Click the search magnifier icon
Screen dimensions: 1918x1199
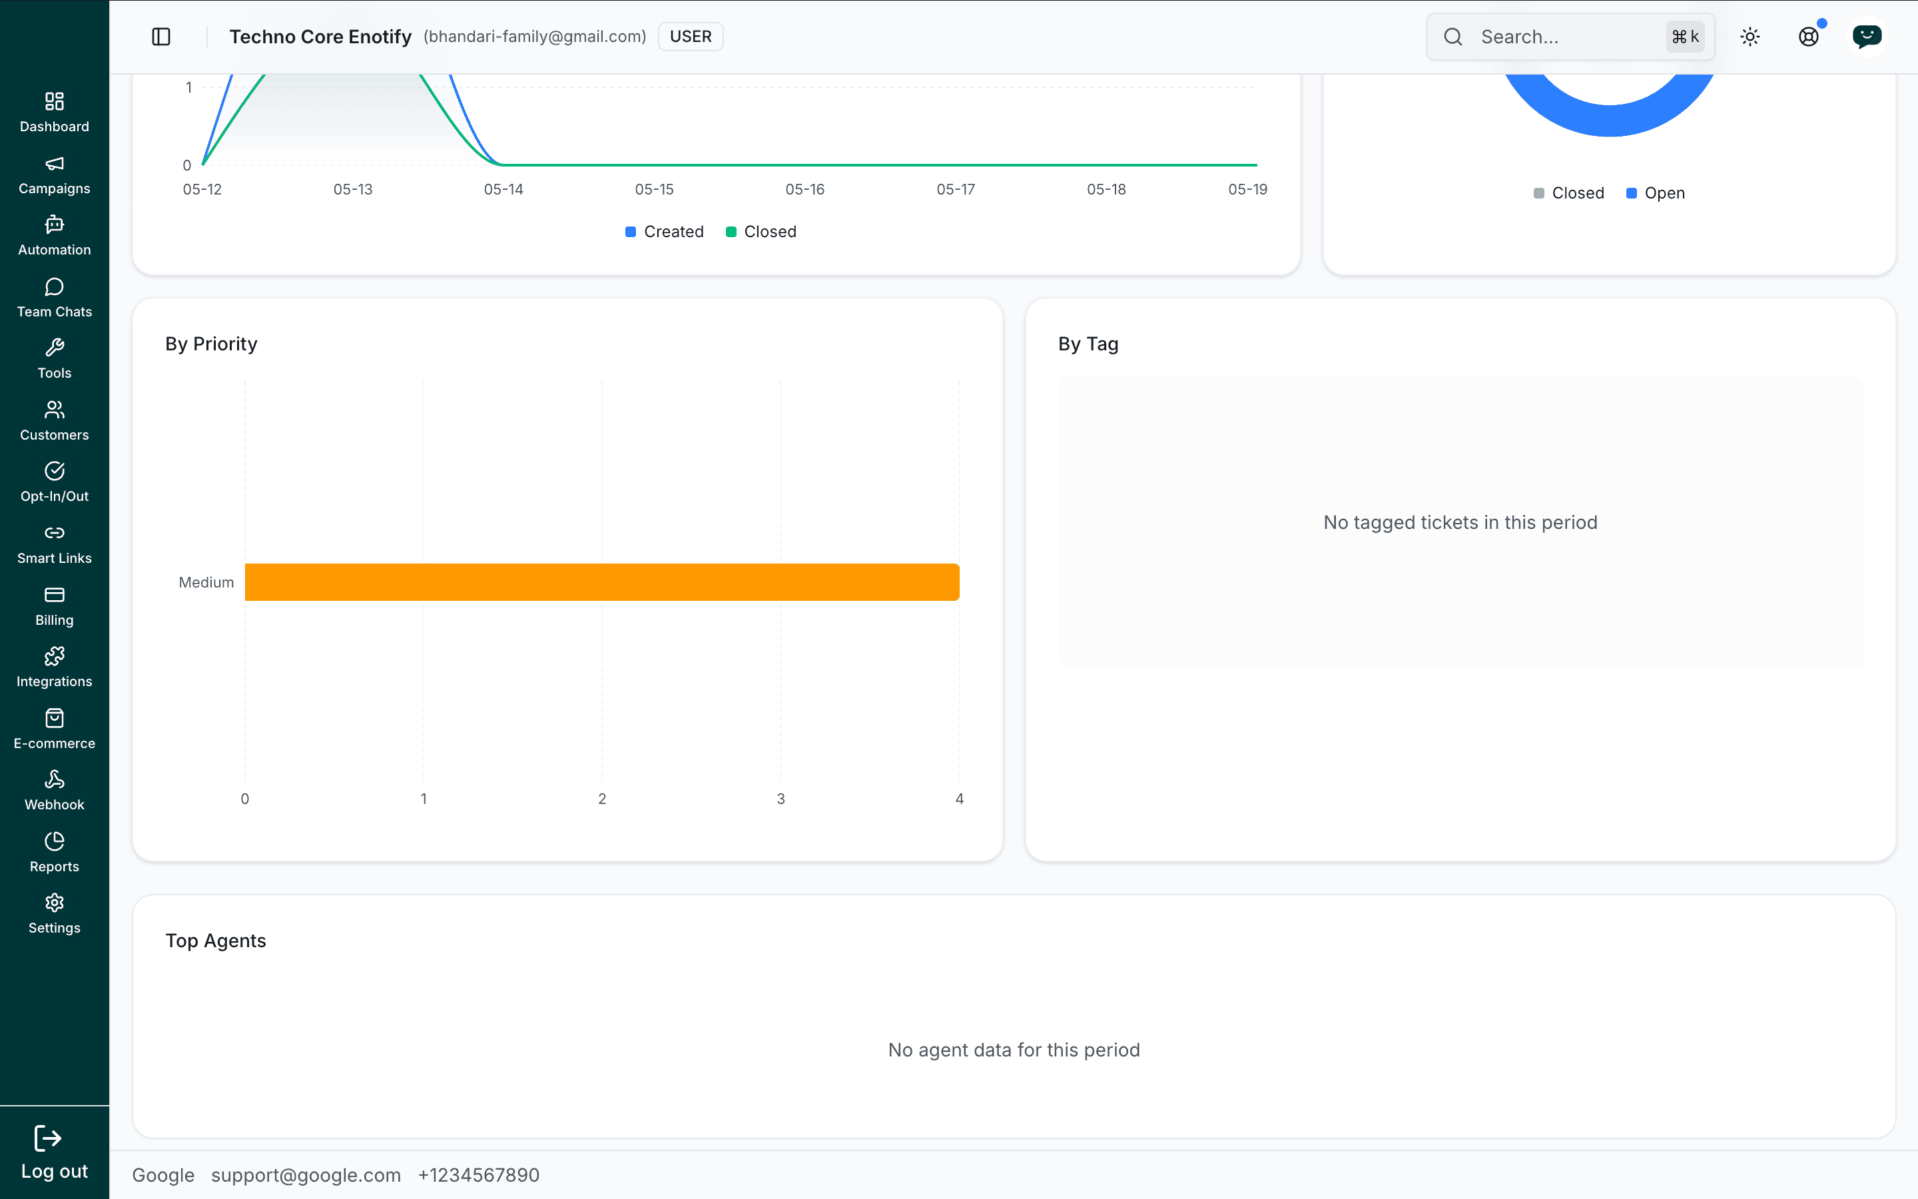(1452, 37)
